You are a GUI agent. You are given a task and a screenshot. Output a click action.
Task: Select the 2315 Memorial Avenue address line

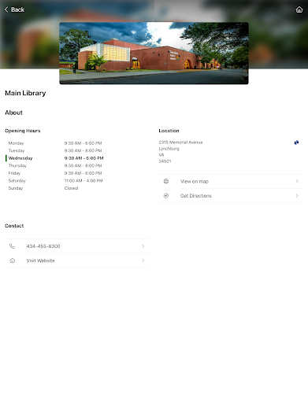click(x=180, y=142)
